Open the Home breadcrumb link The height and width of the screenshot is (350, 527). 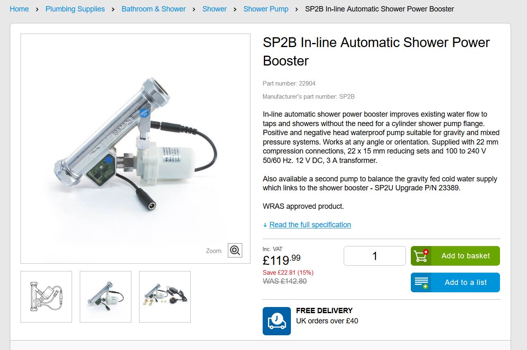pos(19,9)
